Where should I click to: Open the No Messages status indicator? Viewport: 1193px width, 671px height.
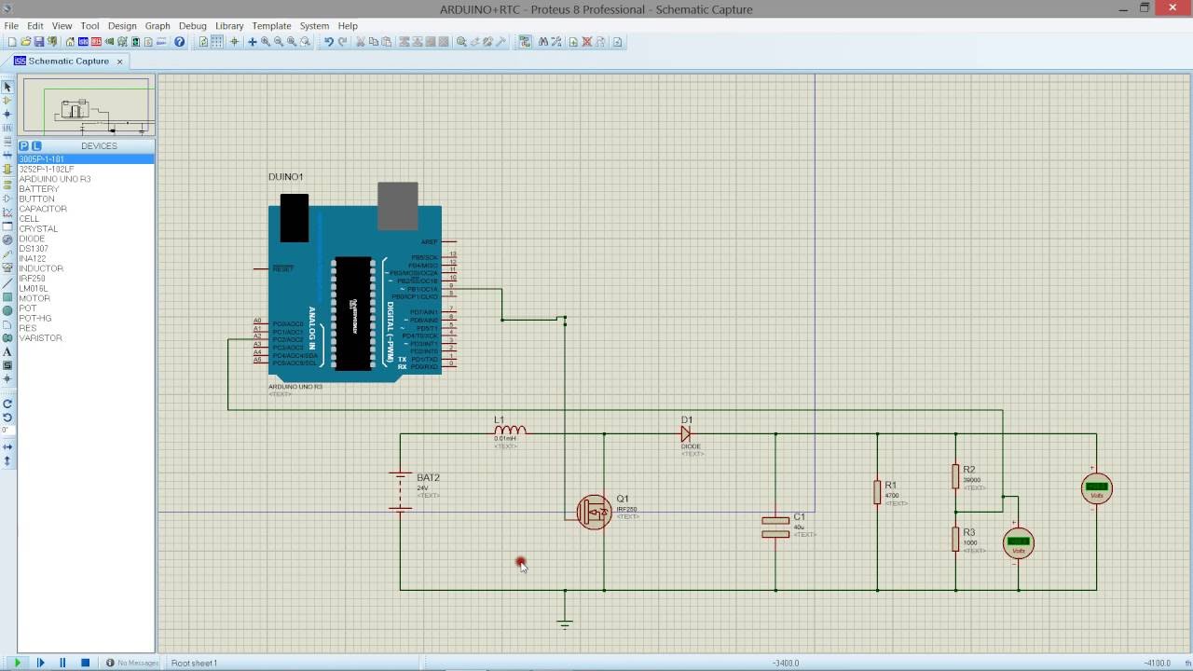click(131, 663)
